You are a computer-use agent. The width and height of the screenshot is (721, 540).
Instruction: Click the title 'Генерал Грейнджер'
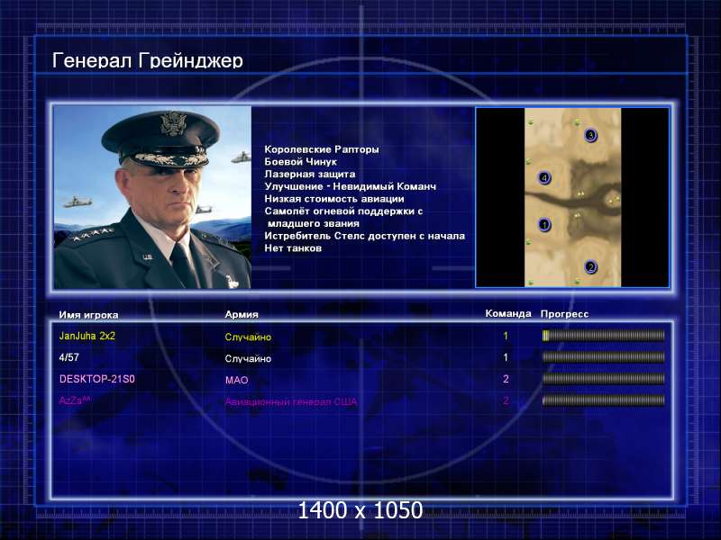click(x=148, y=60)
